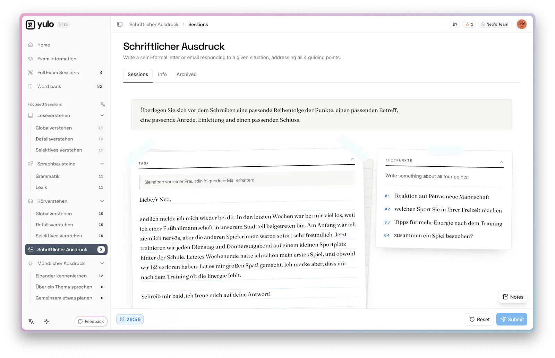Viewport: 555px width, 358px height.
Task: Collapse the LEITPUNKTE card chevron
Action: (x=502, y=162)
